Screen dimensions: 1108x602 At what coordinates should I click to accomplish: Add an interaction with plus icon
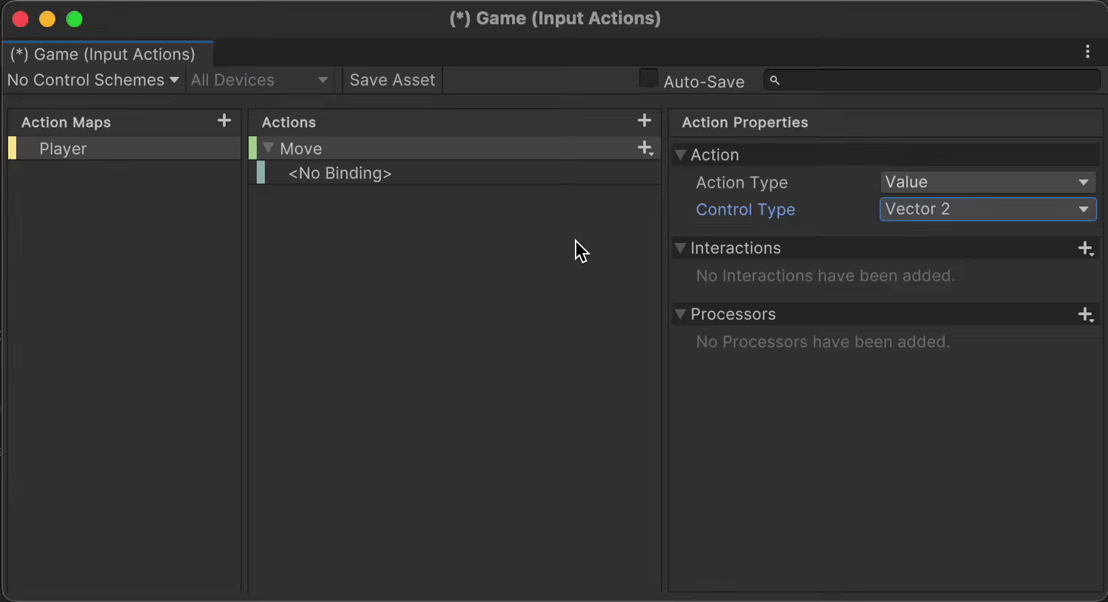coord(1086,248)
